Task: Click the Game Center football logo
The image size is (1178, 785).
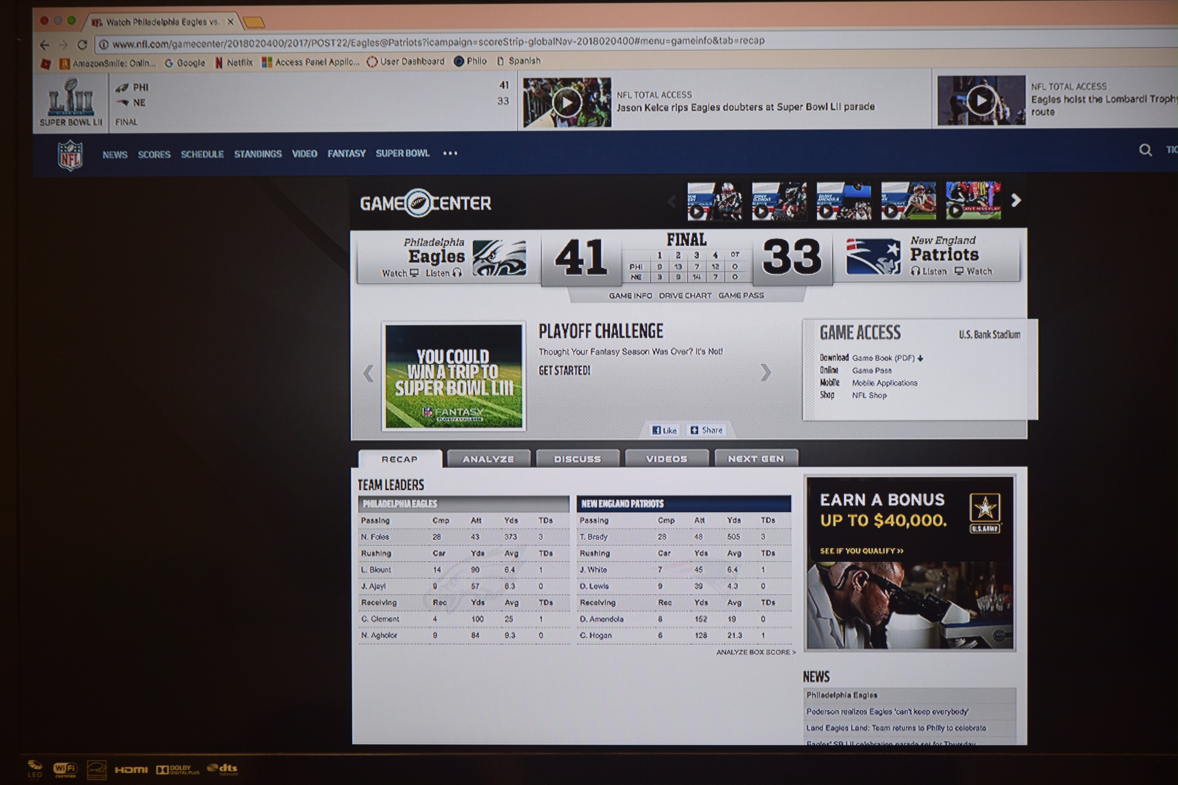Action: tap(418, 203)
